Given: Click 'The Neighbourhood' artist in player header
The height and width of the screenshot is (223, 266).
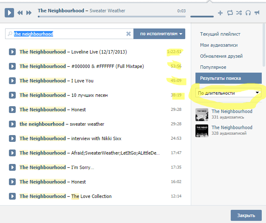Looking at the screenshot, I should [x=61, y=11].
